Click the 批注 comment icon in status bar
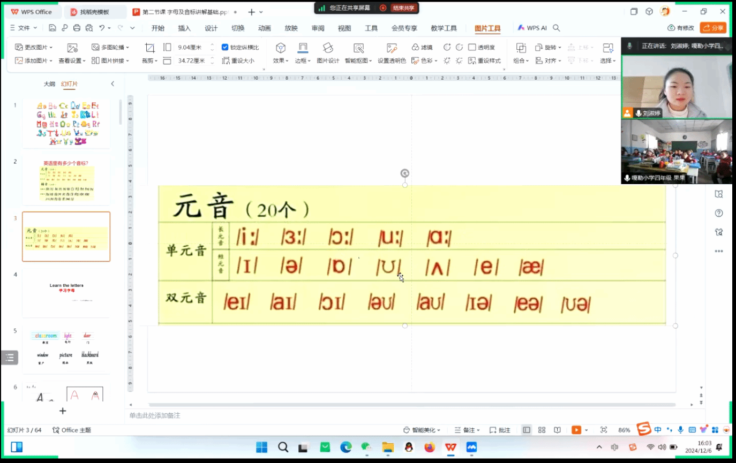The height and width of the screenshot is (463, 736). click(x=500, y=430)
